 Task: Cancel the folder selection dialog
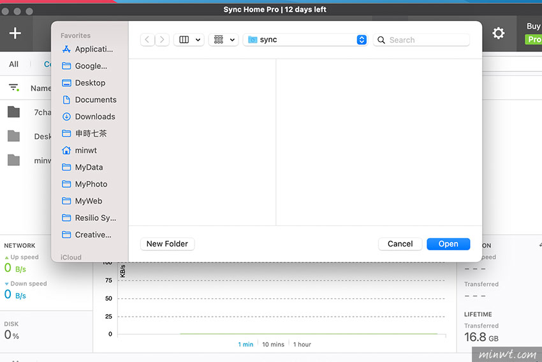coord(400,244)
